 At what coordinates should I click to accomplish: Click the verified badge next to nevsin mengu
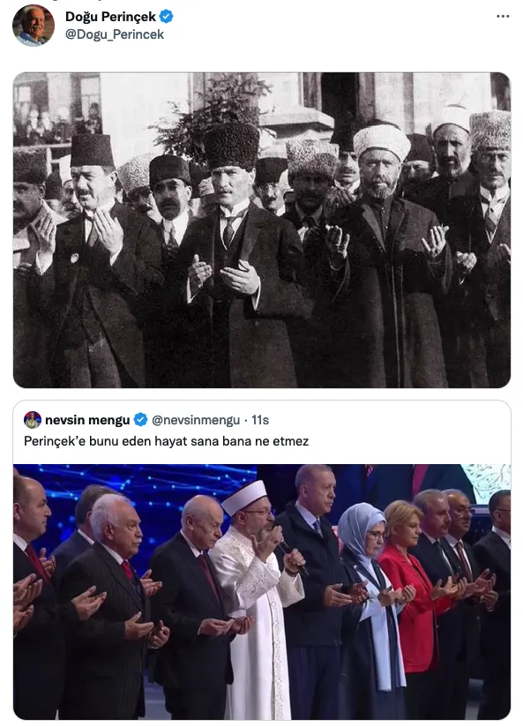140,420
